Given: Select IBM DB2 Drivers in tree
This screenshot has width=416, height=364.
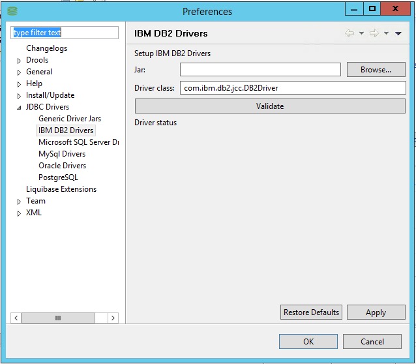Looking at the screenshot, I should point(66,130).
